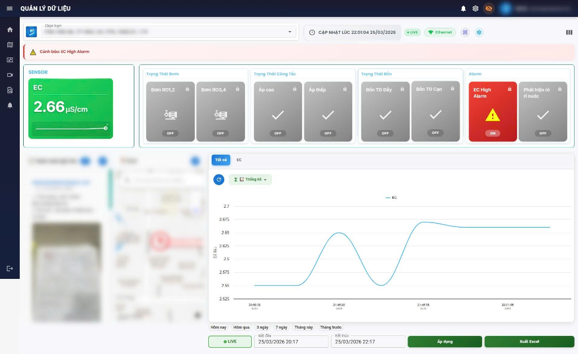Go to Home in the left sidebar
This screenshot has width=578, height=354.
tap(10, 30)
